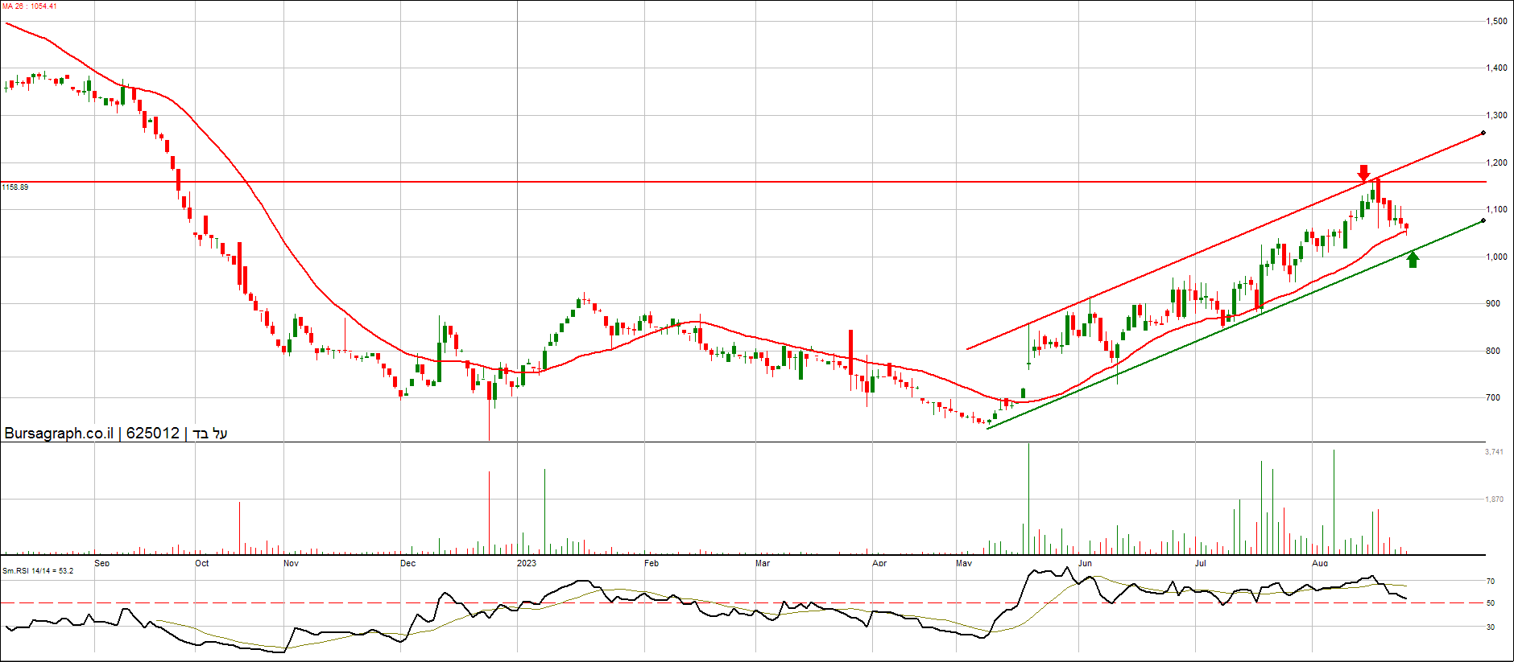The width and height of the screenshot is (1514, 662).
Task: Click the 2023 label on the time axis
Action: click(526, 563)
